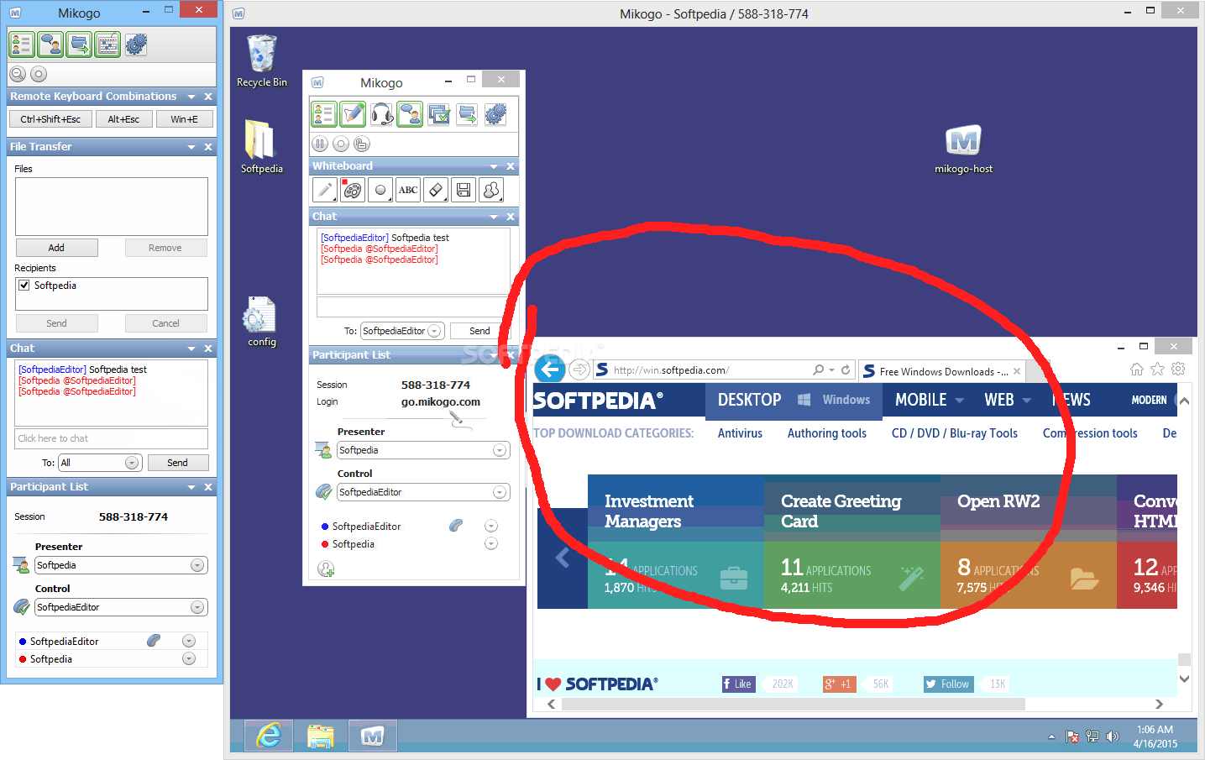Click the zoom magnifier icon in local Mikogo
1205x760 pixels.
click(18, 74)
